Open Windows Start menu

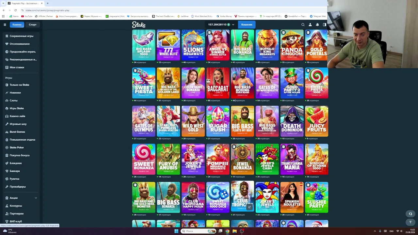pyautogui.click(x=176, y=231)
